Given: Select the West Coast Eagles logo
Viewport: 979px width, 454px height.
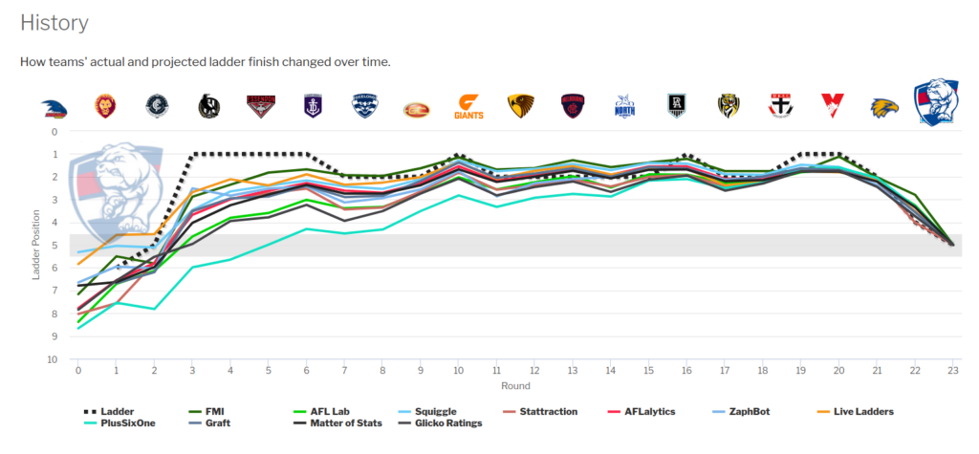Looking at the screenshot, I should point(884,108).
